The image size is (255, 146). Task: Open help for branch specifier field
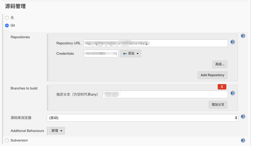[233, 93]
